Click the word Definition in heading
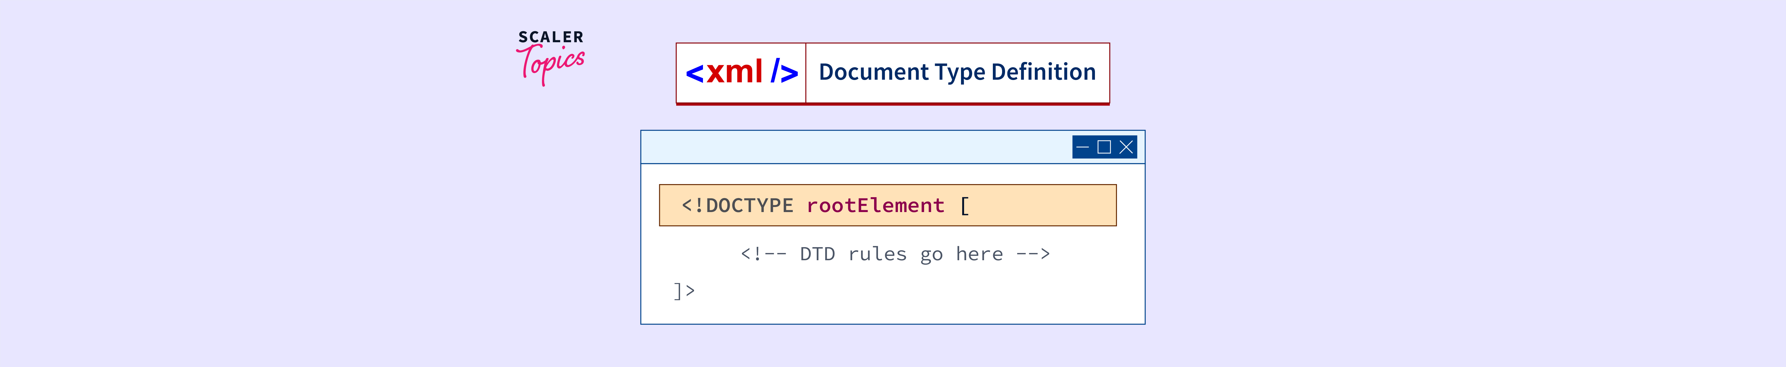 1043,72
